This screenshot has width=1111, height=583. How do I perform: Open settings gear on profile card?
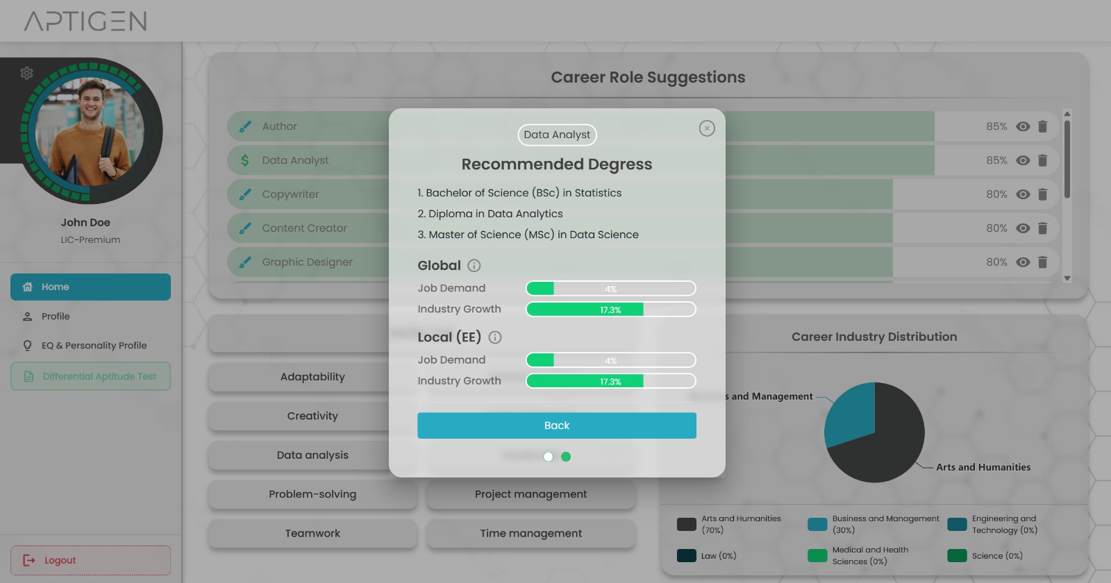(27, 73)
